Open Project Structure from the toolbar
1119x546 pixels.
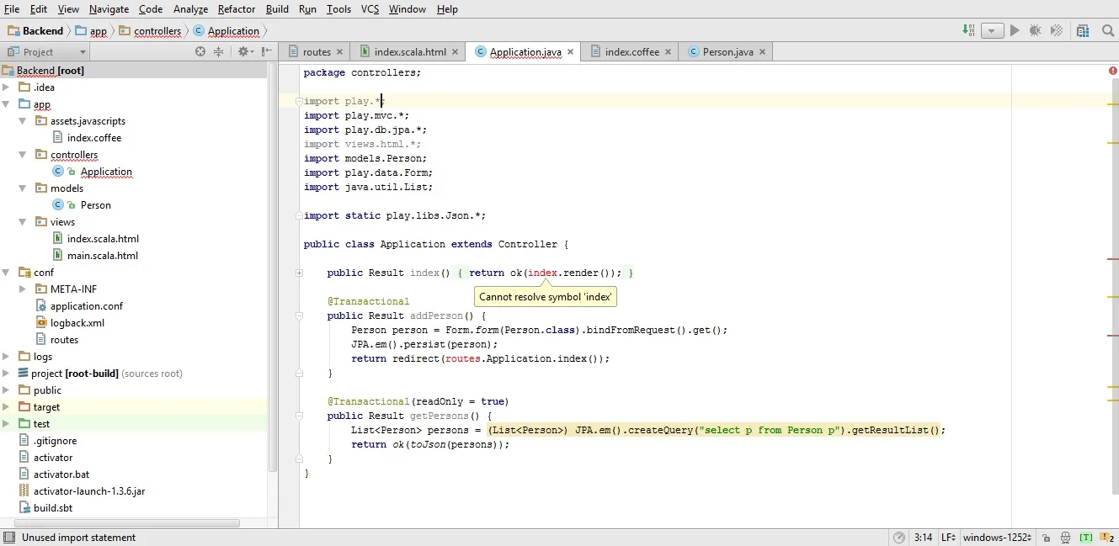(x=1082, y=30)
